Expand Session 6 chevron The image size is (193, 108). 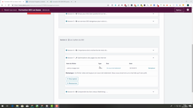pyautogui.click(x=153, y=50)
